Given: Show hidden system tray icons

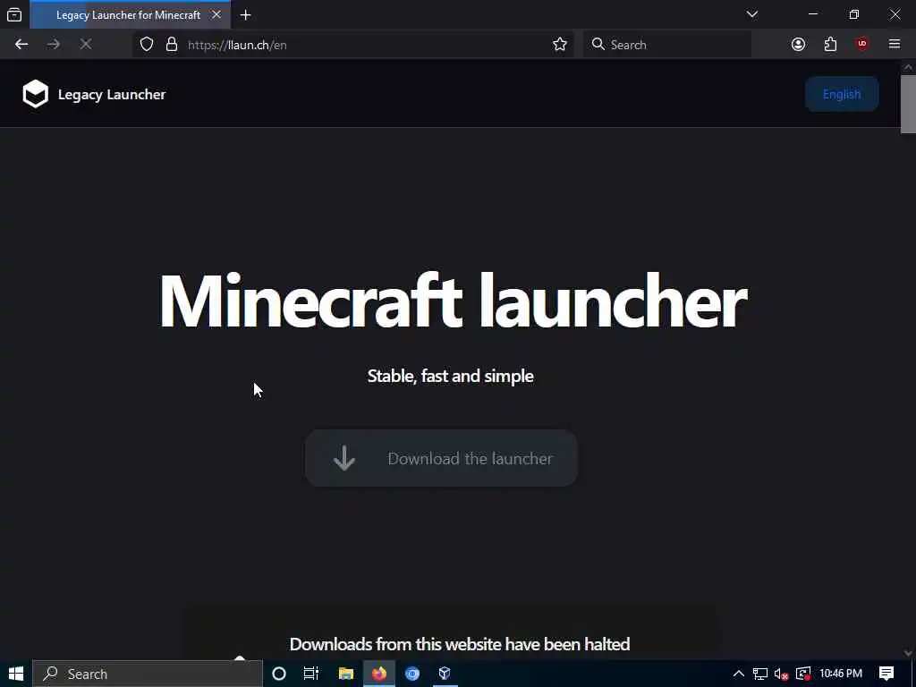Looking at the screenshot, I should [738, 674].
